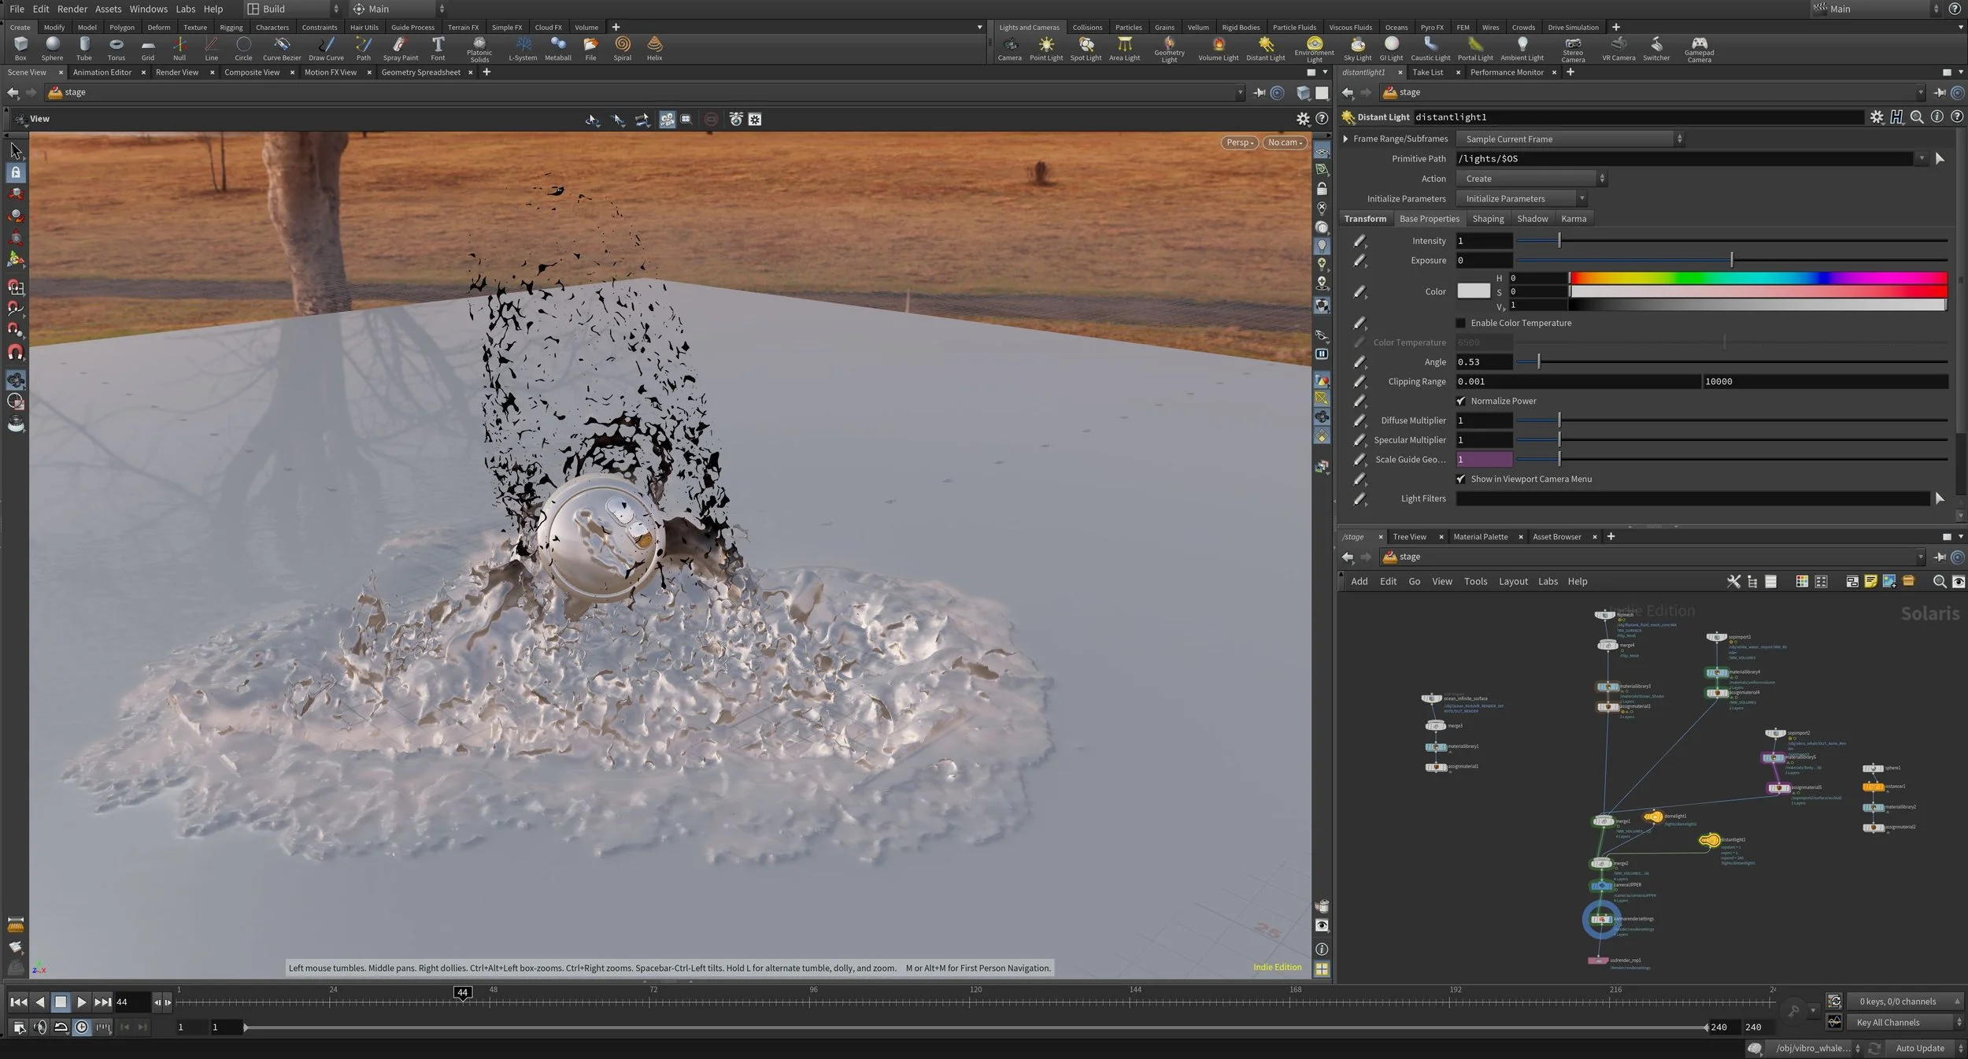Click the light Color swatch
Screen dimensions: 1968x1059
tap(1473, 291)
